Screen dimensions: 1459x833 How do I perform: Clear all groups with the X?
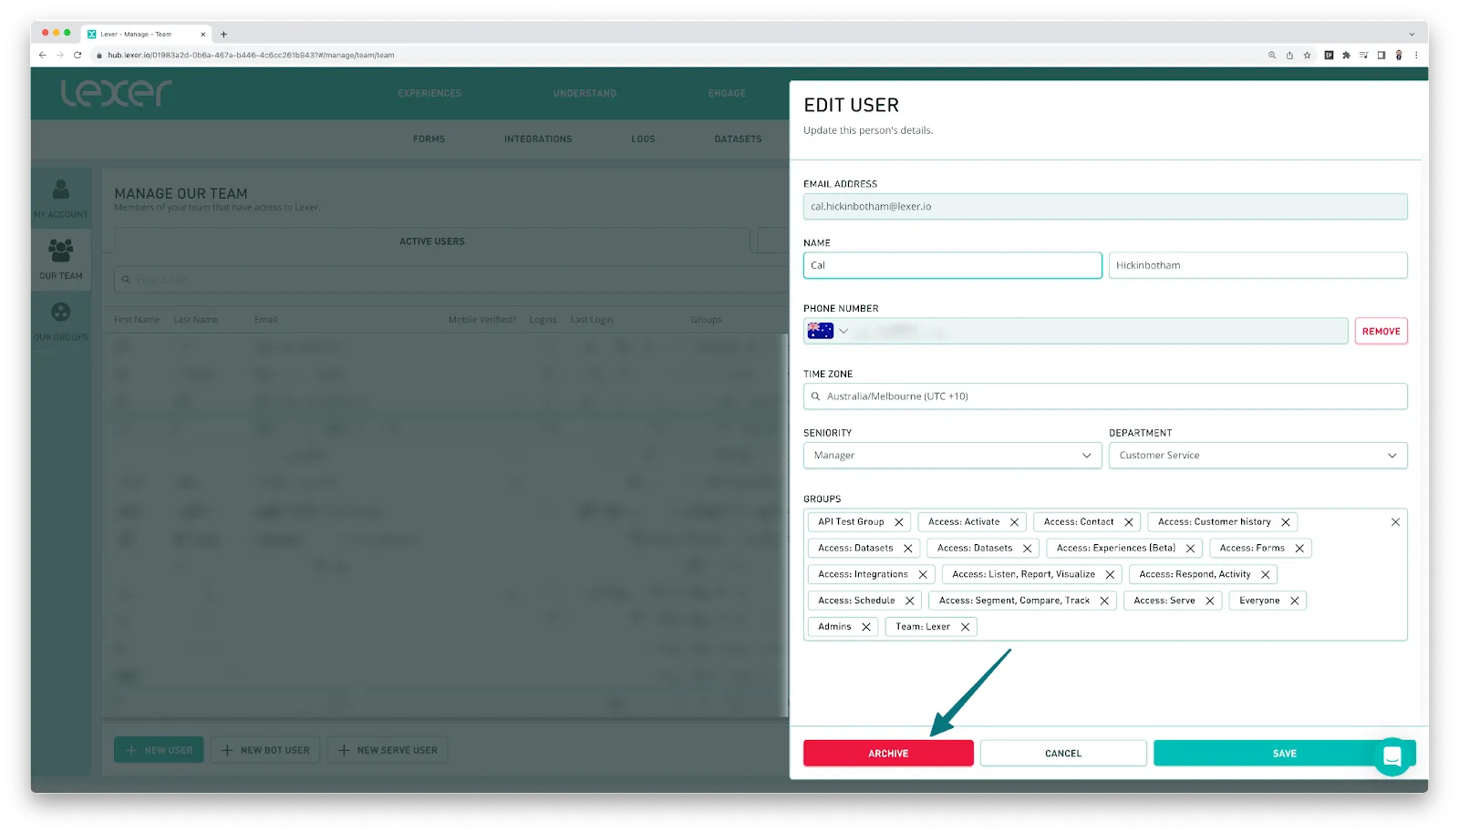1395,522
